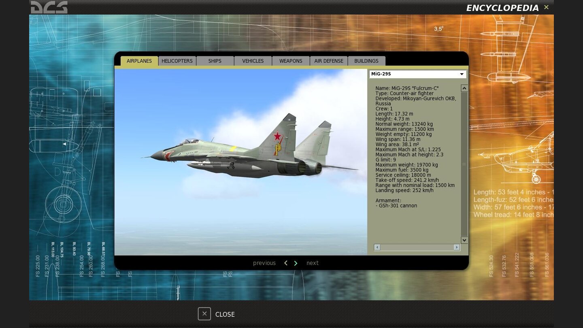This screenshot has height=328, width=583.
Task: Click the 'previous' text link
Action: click(264, 263)
